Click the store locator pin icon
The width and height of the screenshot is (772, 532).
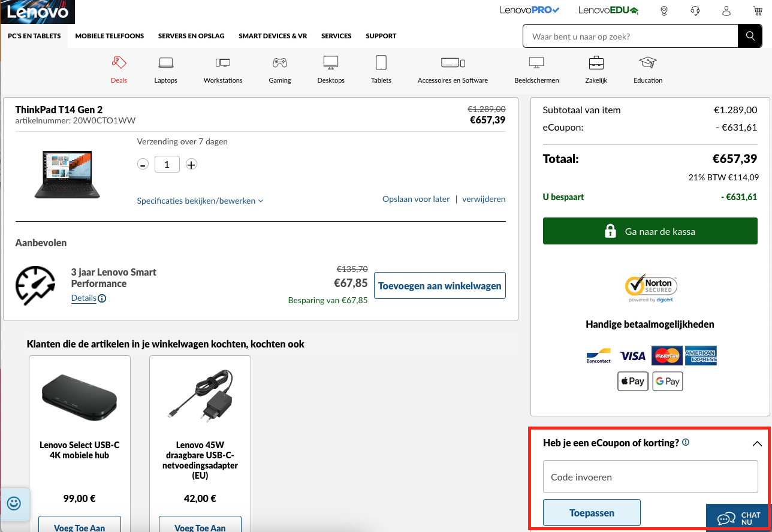(x=664, y=11)
